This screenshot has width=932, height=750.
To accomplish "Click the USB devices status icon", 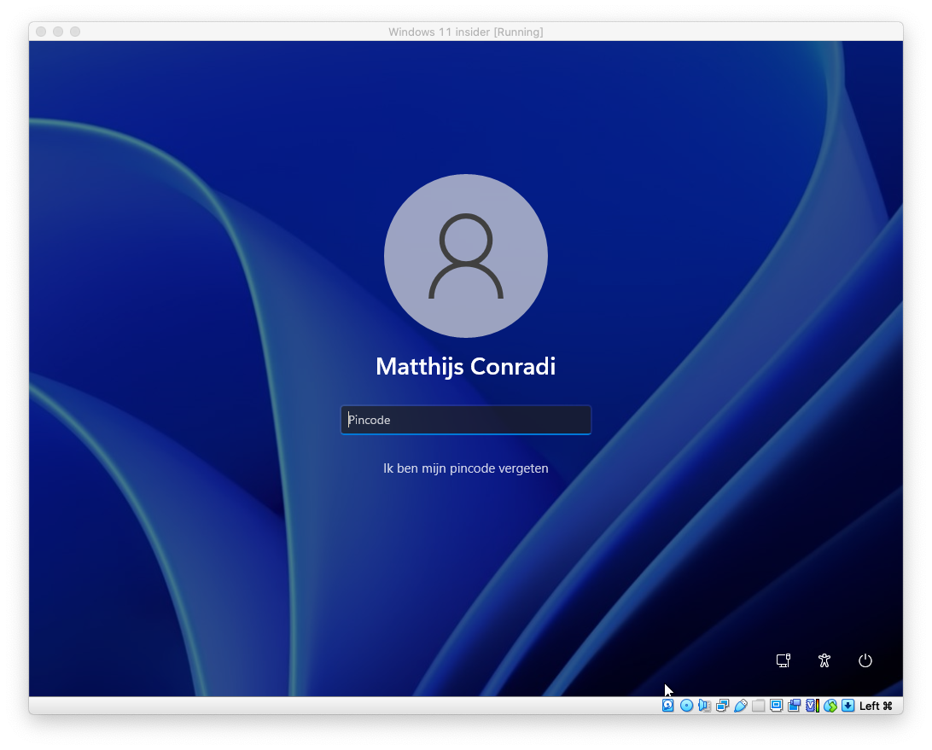I will click(x=740, y=706).
